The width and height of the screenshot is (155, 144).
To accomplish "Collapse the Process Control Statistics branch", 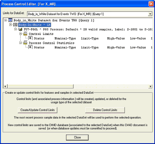I will (x=20, y=43).
